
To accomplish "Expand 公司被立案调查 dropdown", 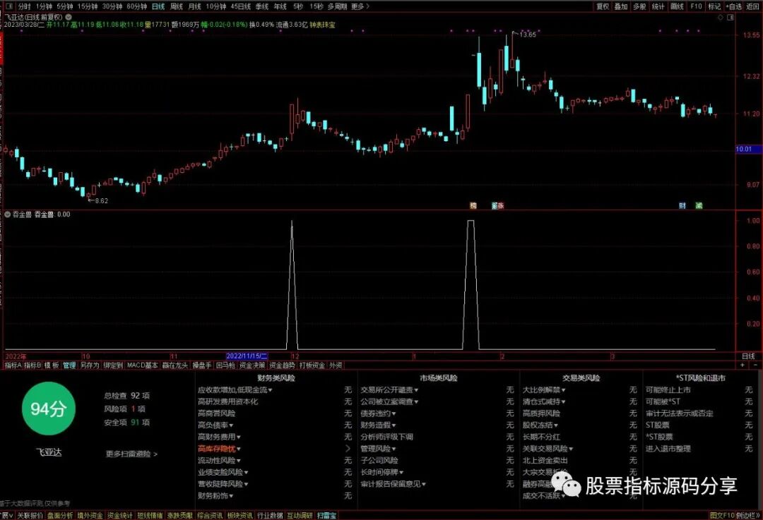I will 417,402.
